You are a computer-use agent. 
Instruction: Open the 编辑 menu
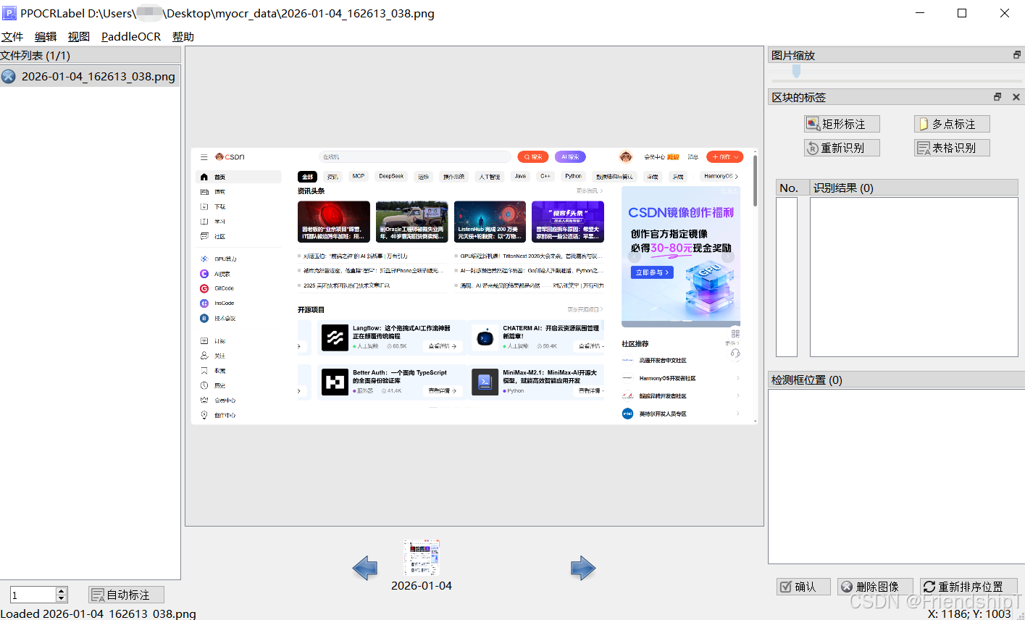(x=46, y=37)
